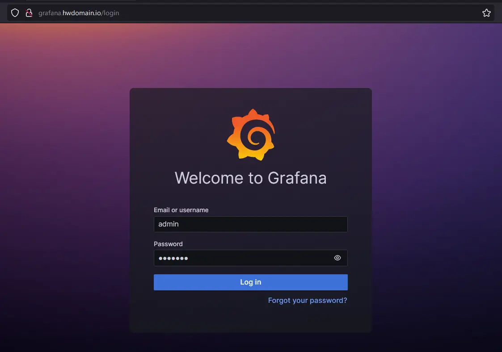Image resolution: width=502 pixels, height=352 pixels.
Task: Focus the Email or username field
Action: [251, 224]
